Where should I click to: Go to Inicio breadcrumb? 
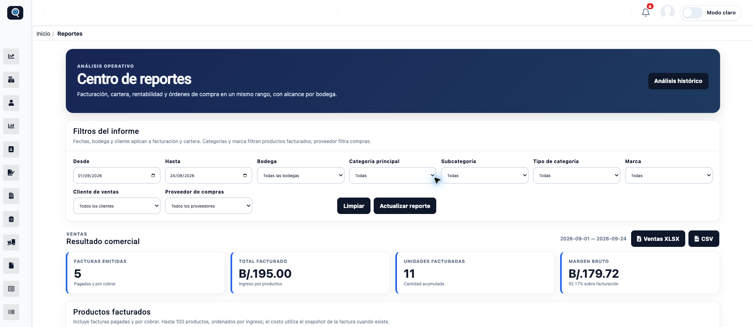43,34
